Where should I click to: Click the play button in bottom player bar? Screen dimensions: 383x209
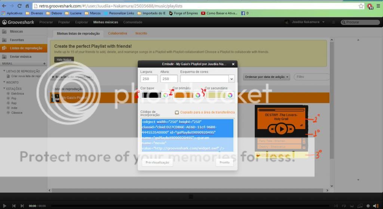coord(5,206)
